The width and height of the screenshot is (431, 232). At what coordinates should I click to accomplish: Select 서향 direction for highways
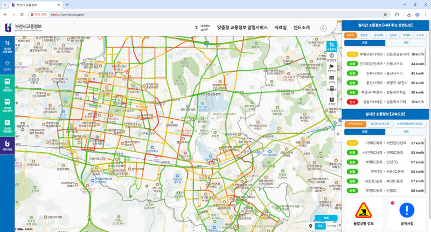click(406, 132)
